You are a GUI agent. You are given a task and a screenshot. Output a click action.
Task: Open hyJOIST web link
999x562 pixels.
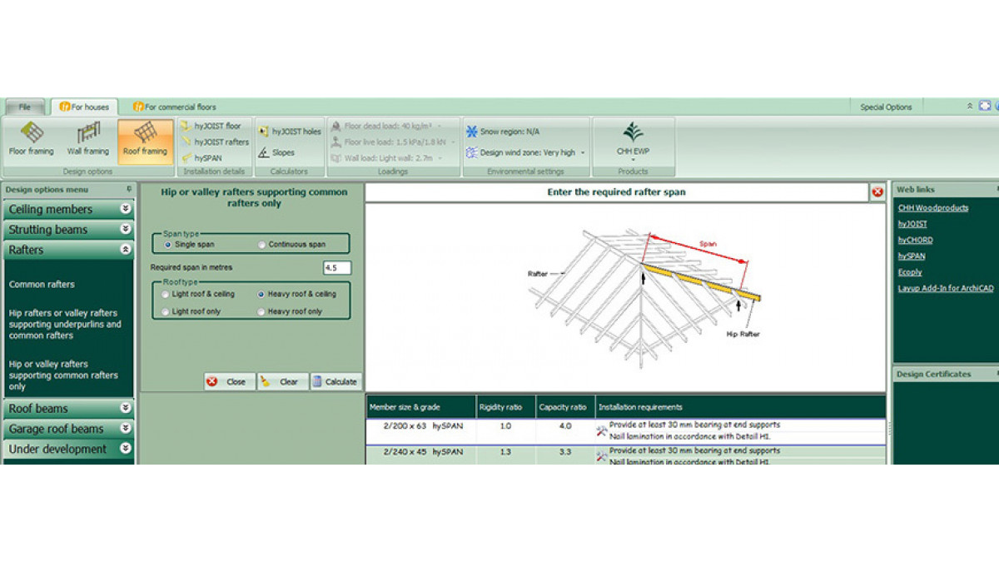tap(912, 224)
